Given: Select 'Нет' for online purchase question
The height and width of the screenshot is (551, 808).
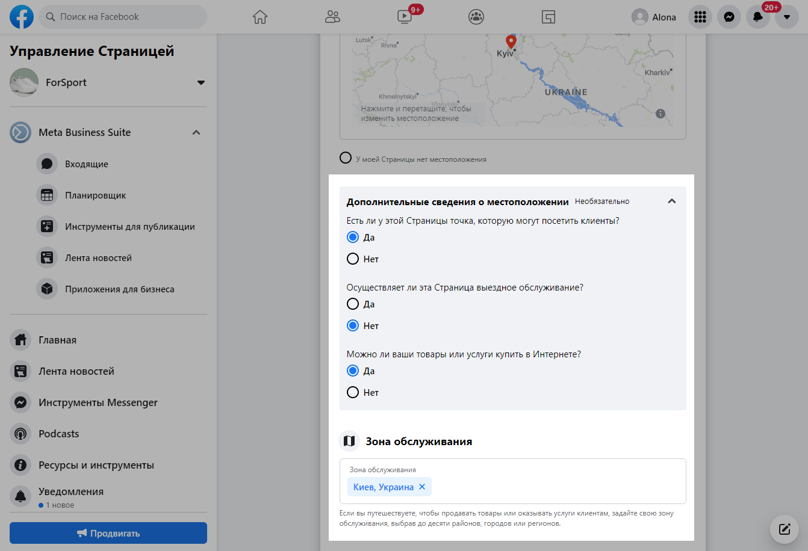Looking at the screenshot, I should coord(353,393).
